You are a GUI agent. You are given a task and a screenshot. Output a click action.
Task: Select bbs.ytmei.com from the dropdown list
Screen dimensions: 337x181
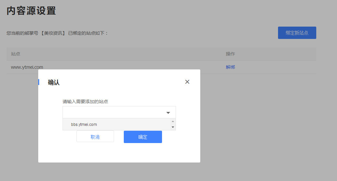point(117,125)
